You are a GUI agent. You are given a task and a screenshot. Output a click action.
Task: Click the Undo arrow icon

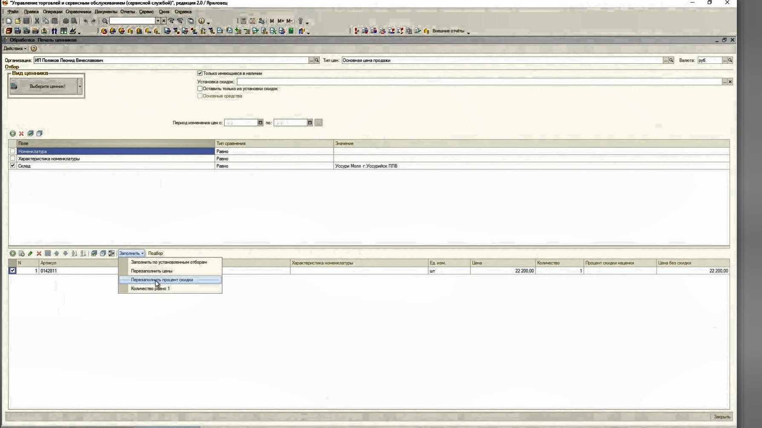(x=86, y=21)
